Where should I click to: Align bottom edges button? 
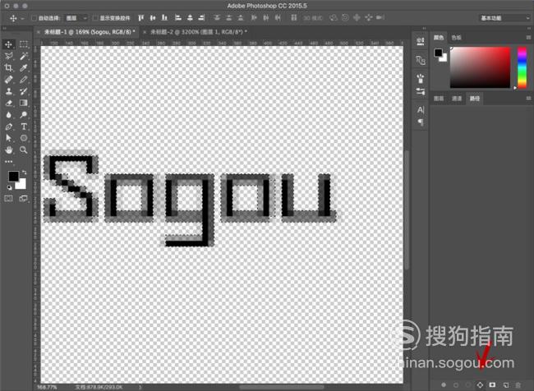click(164, 18)
